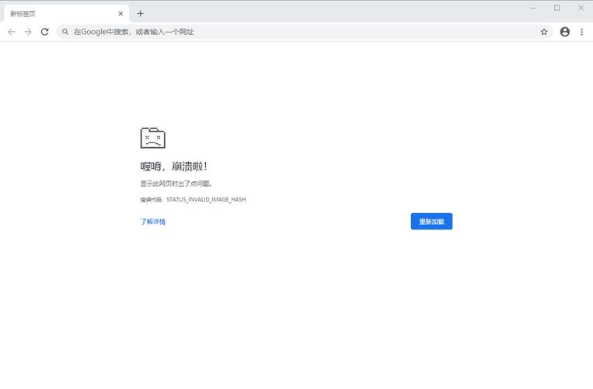Image resolution: width=593 pixels, height=389 pixels.
Task: Click the 显示此网页时出了点问题 message
Action: (176, 184)
